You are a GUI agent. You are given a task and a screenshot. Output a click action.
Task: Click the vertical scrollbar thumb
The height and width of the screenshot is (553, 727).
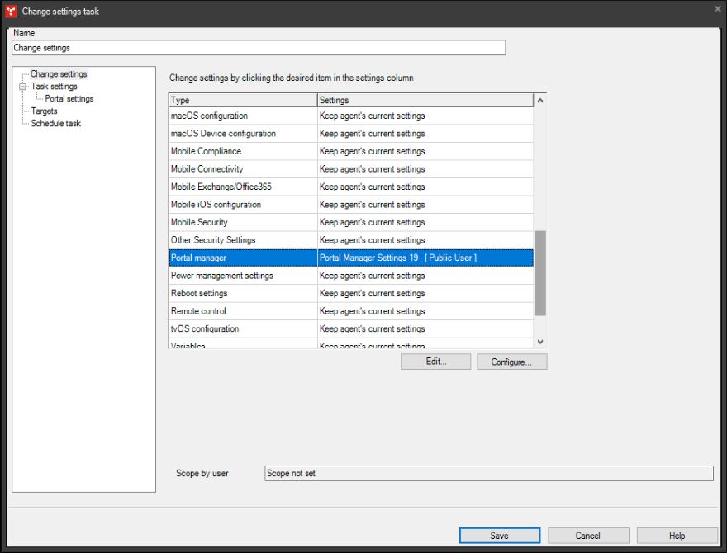(x=540, y=272)
